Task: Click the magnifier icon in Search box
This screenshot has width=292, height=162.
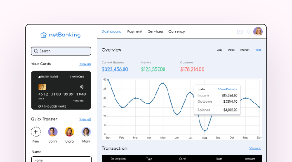Action: tap(36, 51)
